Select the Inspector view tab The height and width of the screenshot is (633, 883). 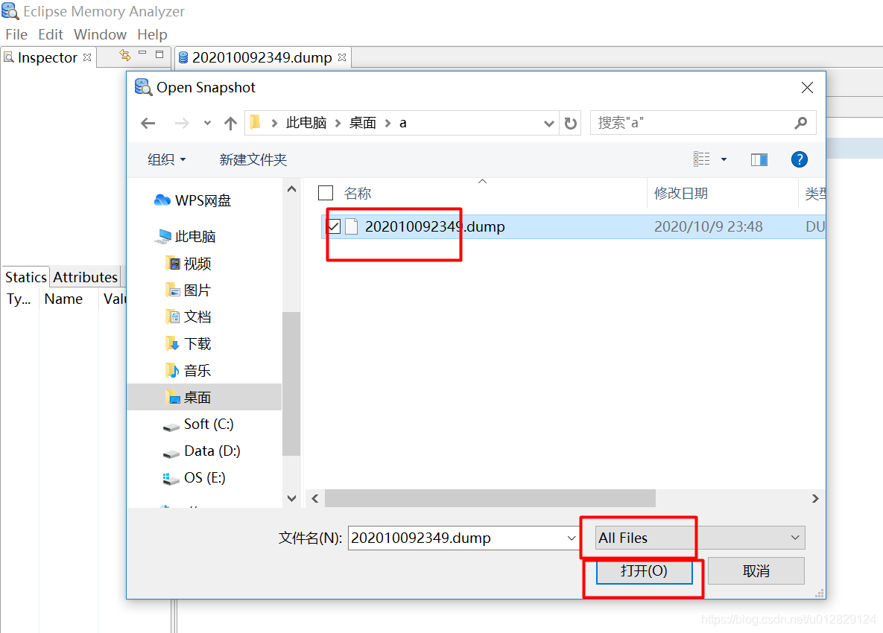[47, 57]
